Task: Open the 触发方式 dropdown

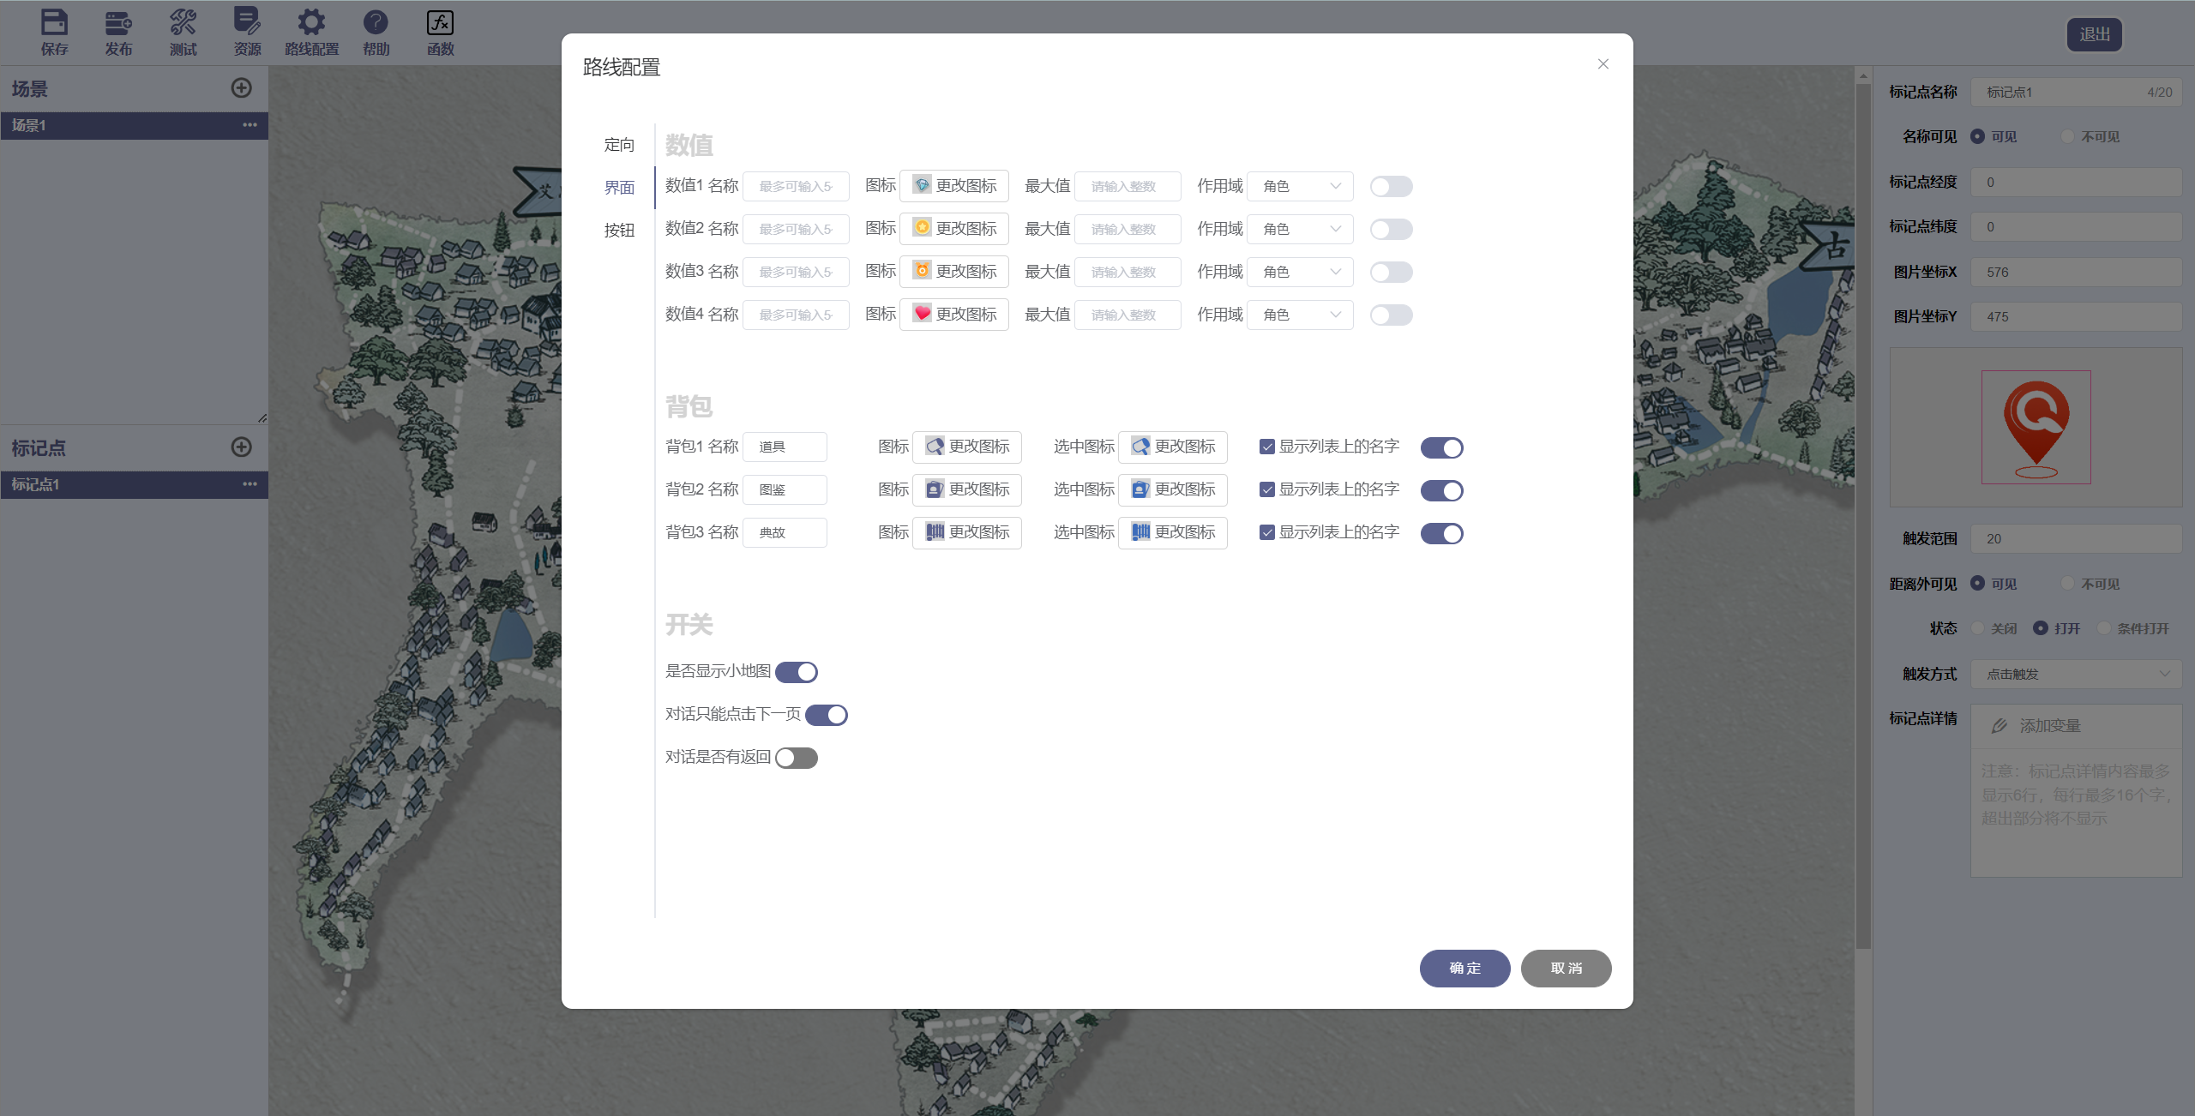Action: (2076, 675)
